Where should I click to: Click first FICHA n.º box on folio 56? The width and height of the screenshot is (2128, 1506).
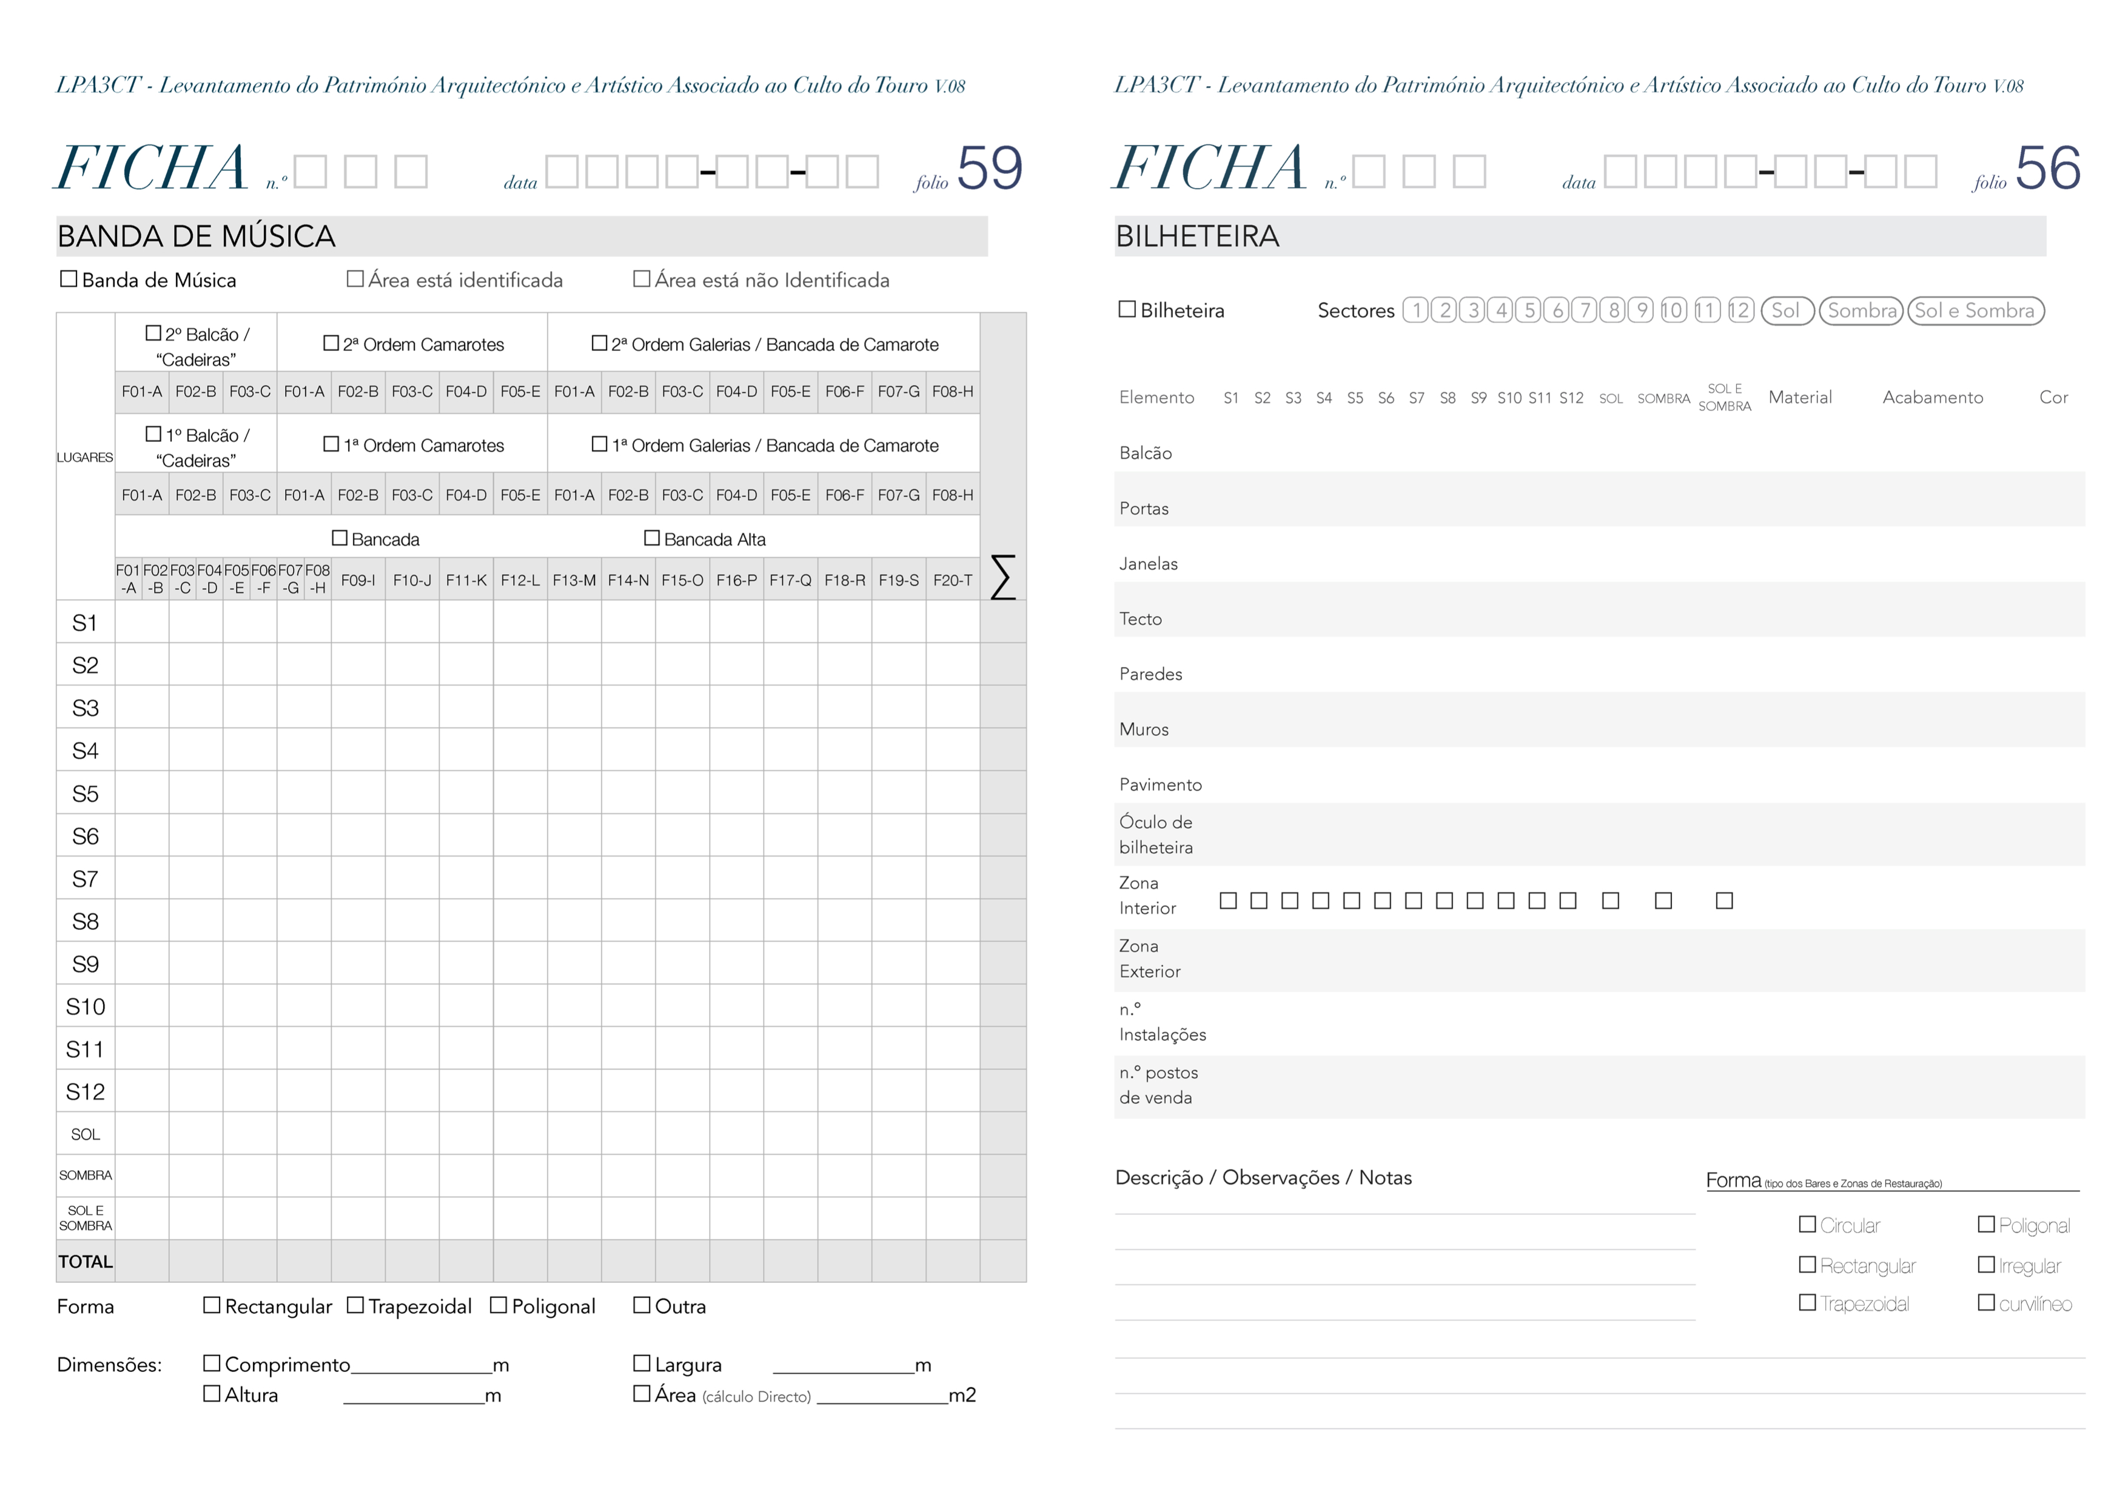pyautogui.click(x=1369, y=170)
